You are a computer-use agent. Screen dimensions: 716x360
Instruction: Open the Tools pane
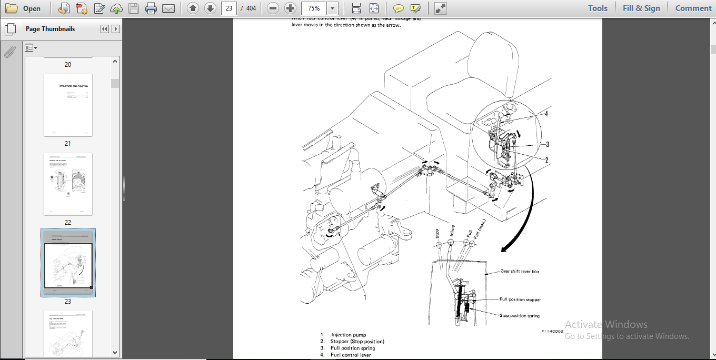pyautogui.click(x=598, y=8)
